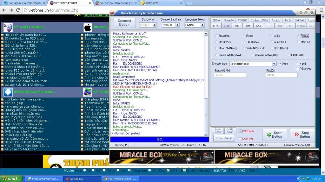Click the 100% progress bar
The width and height of the screenshot is (325, 182).
pos(160,140)
